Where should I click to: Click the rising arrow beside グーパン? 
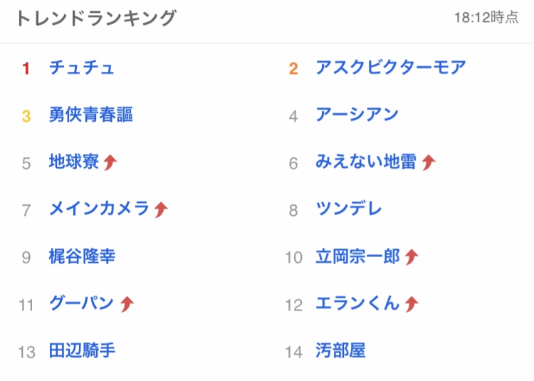[127, 304]
